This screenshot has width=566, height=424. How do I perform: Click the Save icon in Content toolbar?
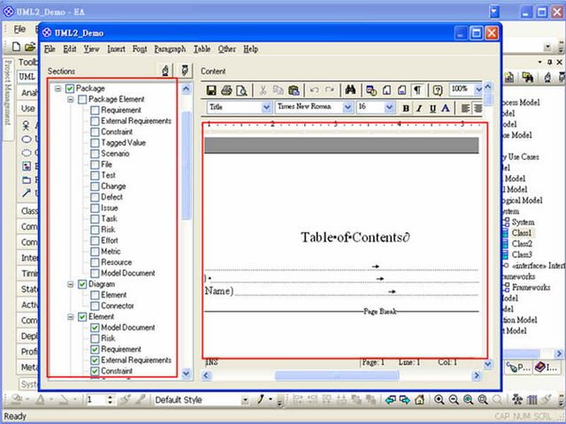pyautogui.click(x=211, y=90)
